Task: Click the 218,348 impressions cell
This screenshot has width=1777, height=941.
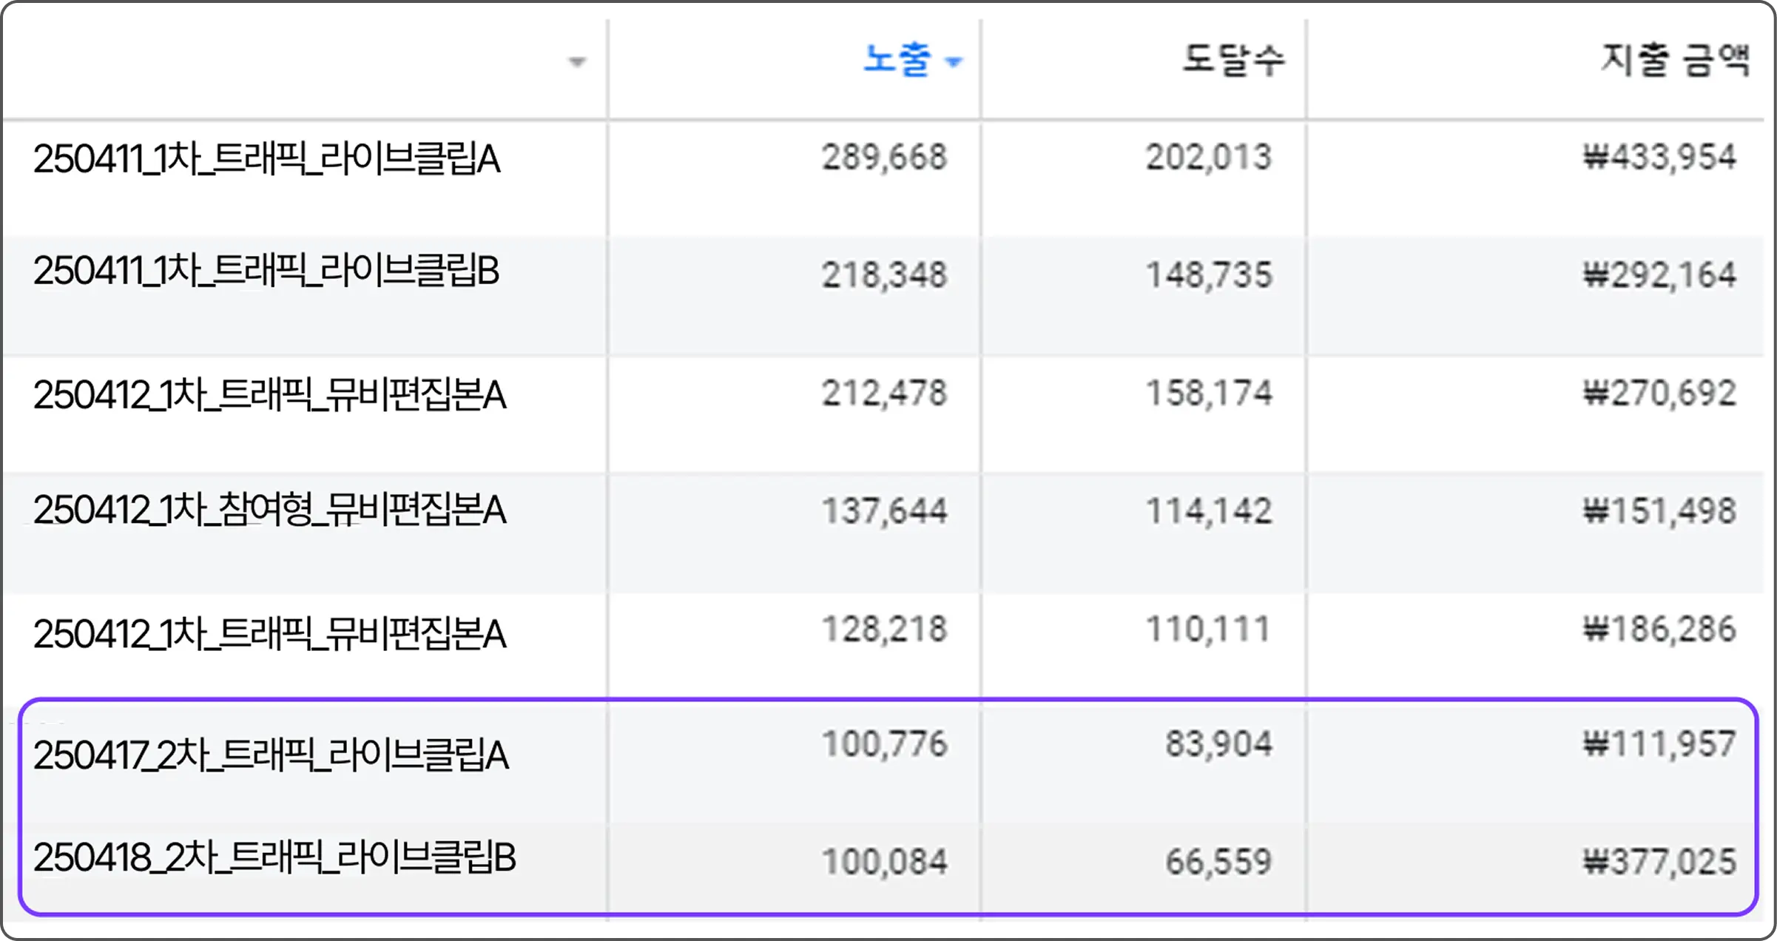Action: pos(885,274)
